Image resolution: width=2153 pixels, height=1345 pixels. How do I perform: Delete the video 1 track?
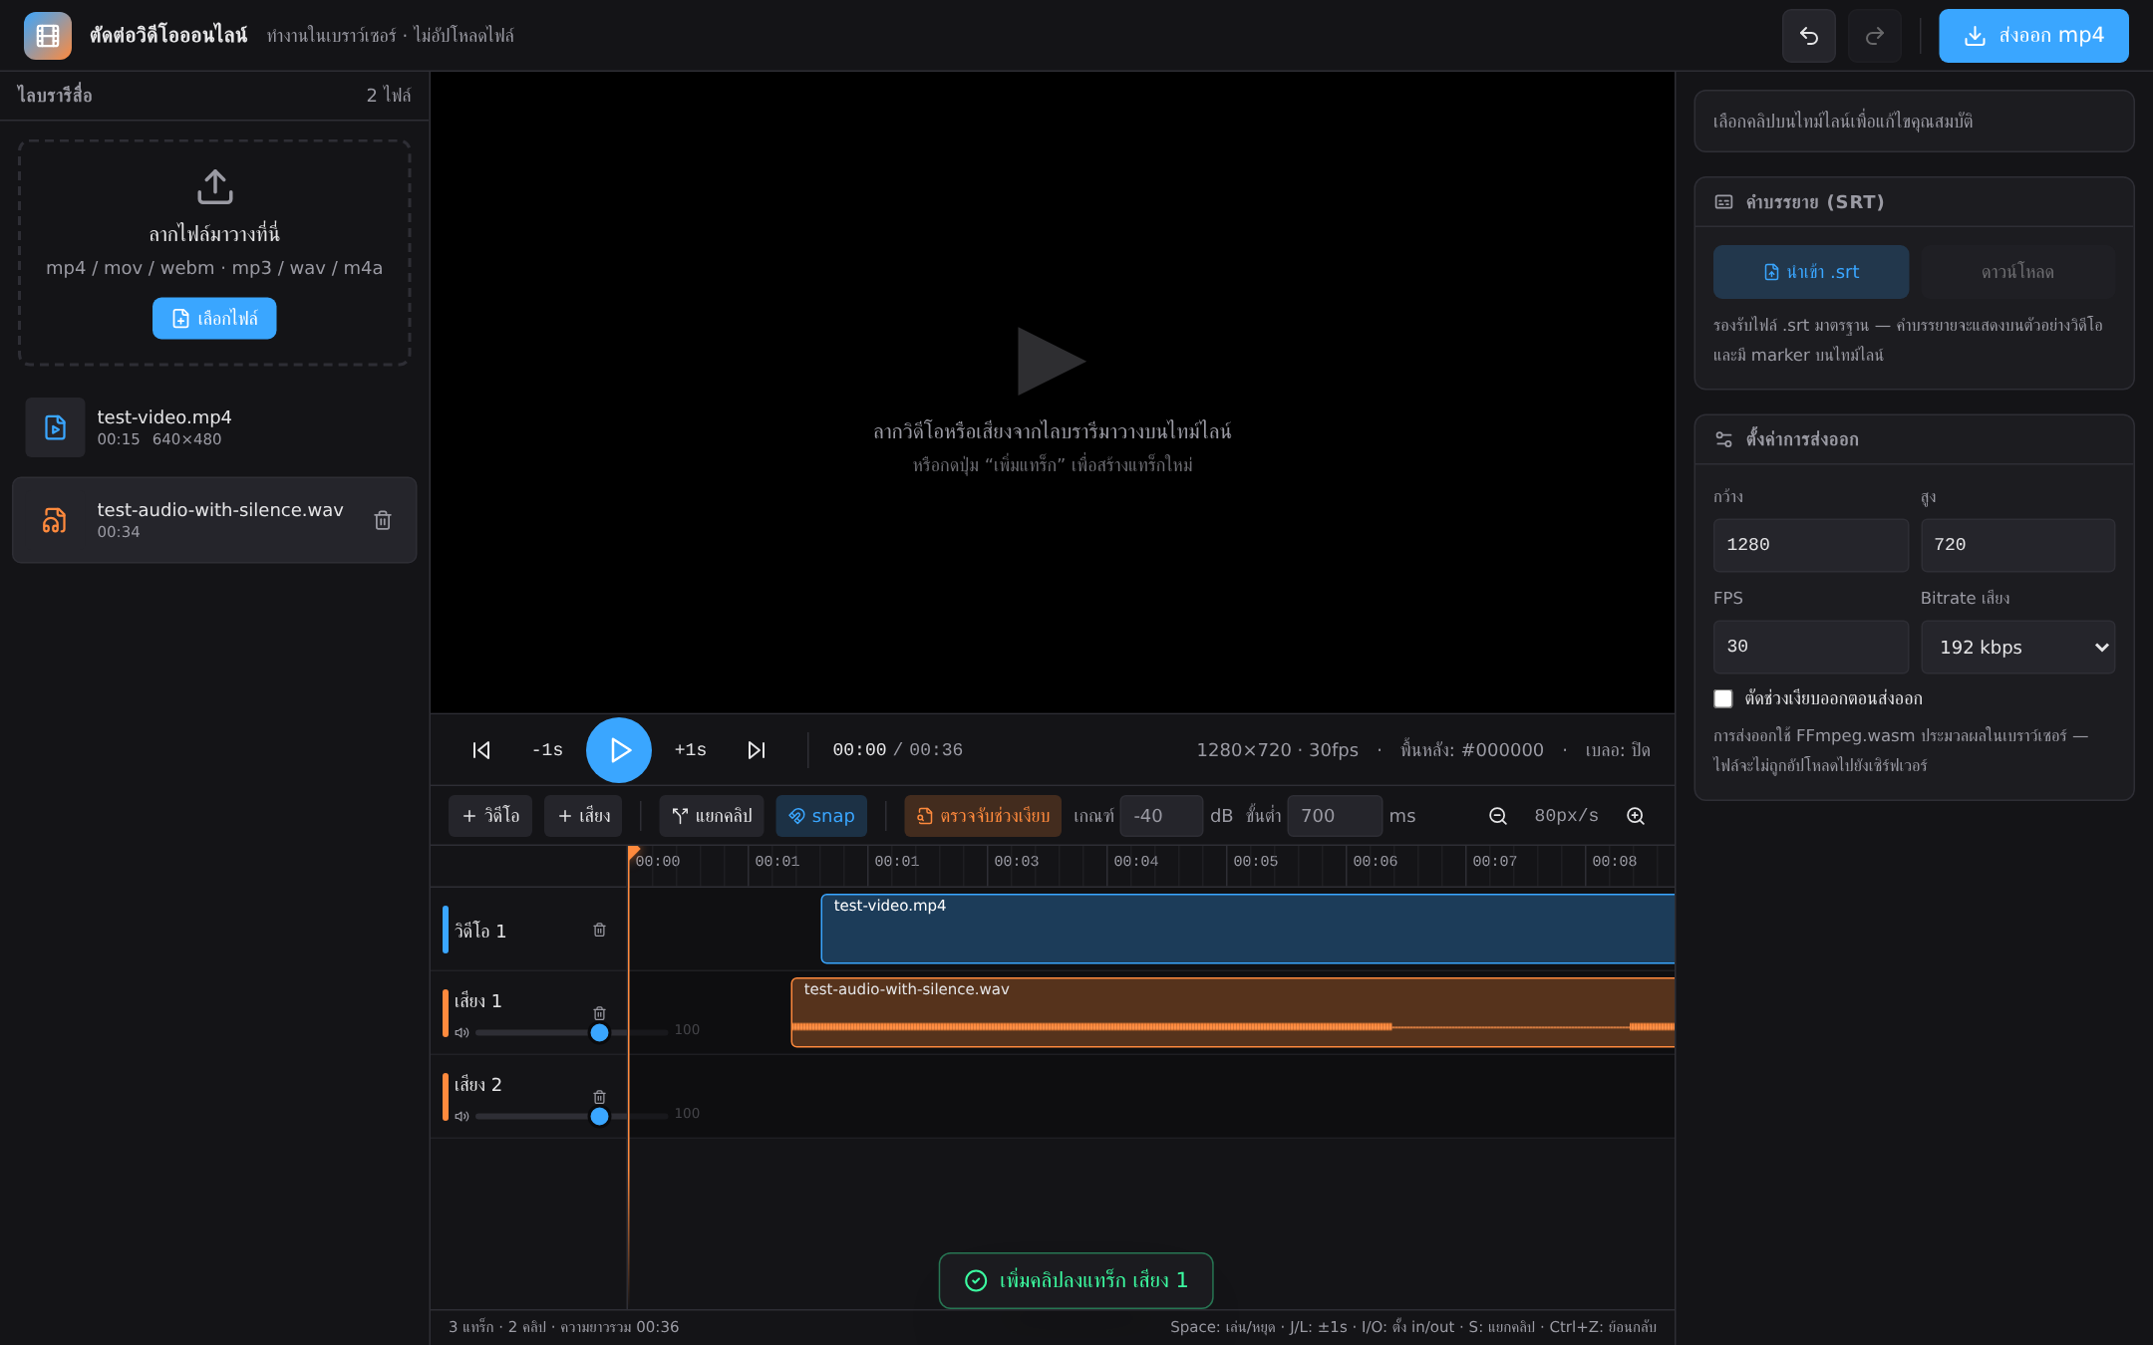pos(599,930)
